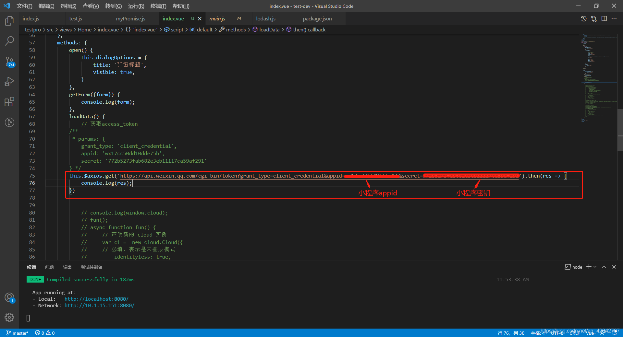
Task: Open the Explorer view in activity bar
Action: tap(9, 21)
